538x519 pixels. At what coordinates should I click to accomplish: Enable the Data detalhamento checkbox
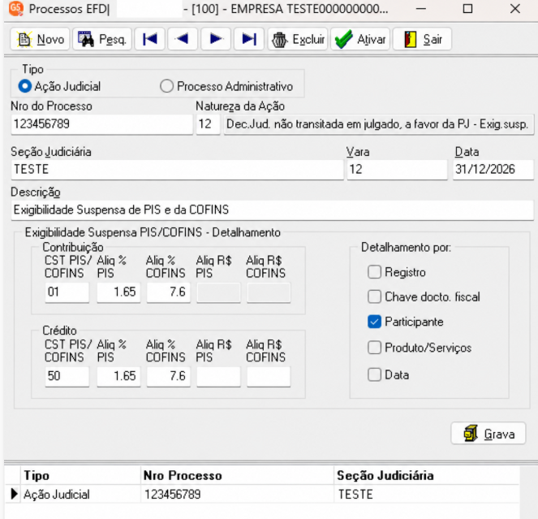374,374
